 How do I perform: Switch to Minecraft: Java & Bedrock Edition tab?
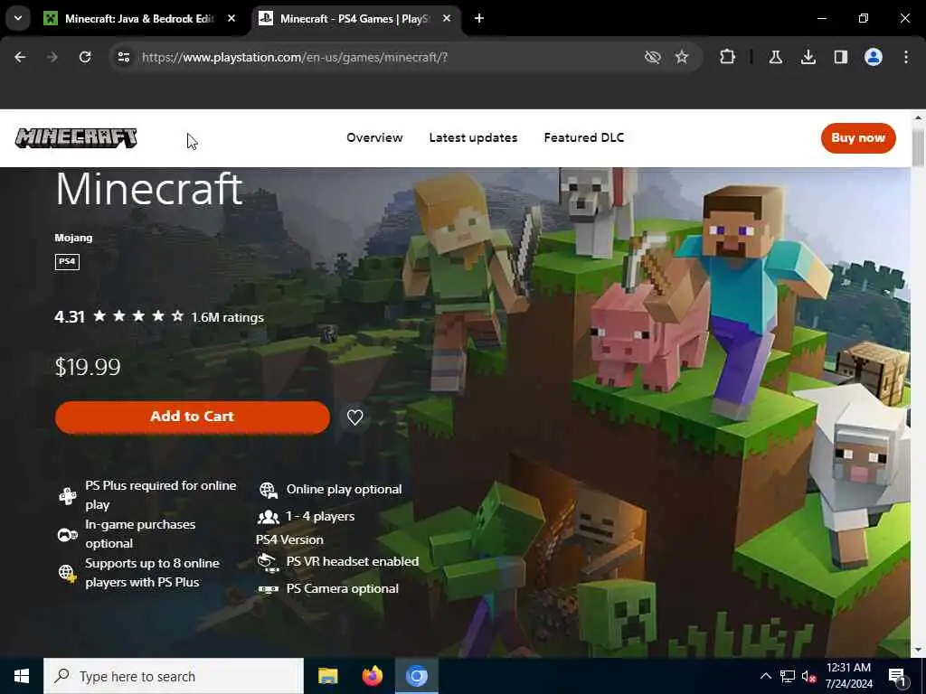(139, 18)
